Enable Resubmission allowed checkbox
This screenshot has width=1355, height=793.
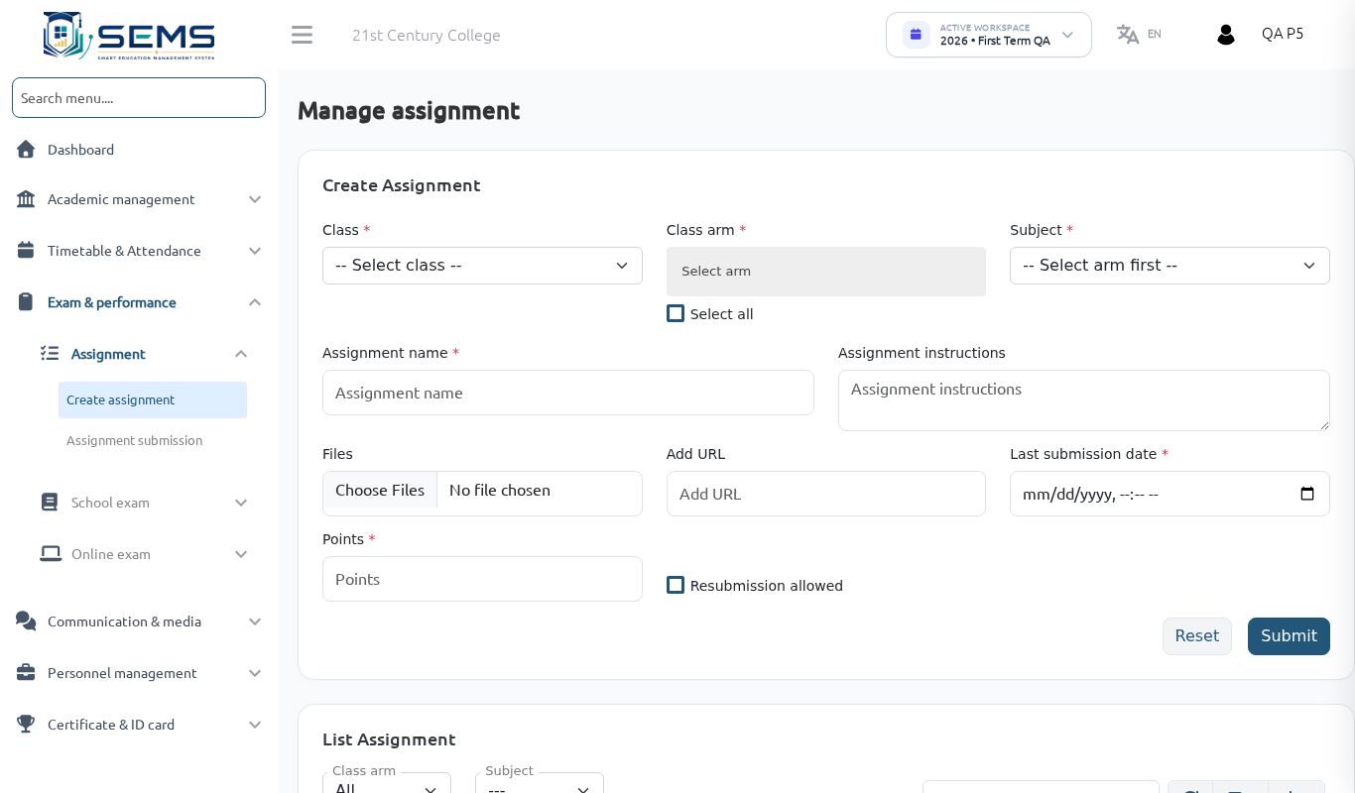tap(676, 585)
